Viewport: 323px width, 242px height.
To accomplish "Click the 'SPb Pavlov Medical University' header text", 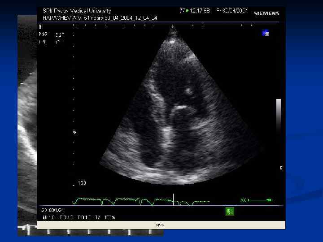I will tap(77, 11).
